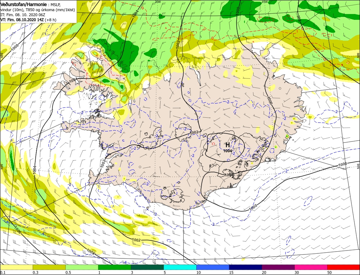Image resolution: width=360 pixels, height=275 pixels.
Task: Click the 1008 isobar label
Action: 15,47
